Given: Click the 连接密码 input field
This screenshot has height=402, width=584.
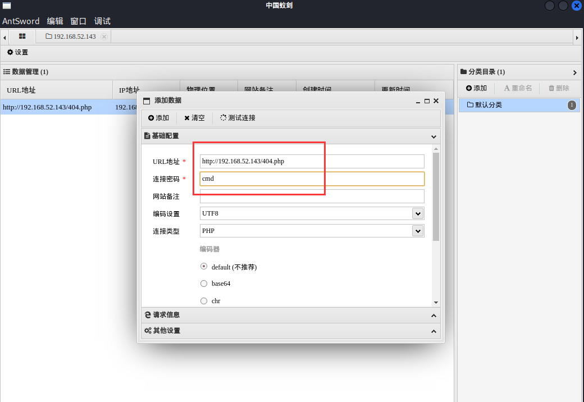Looking at the screenshot, I should coord(312,179).
